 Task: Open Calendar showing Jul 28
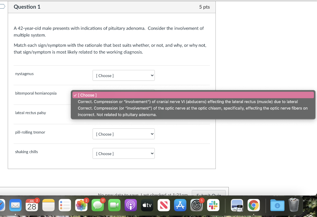32,205
